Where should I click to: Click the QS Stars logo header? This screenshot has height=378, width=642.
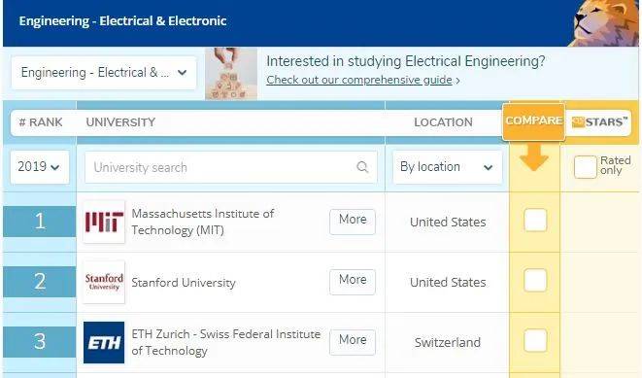[599, 122]
